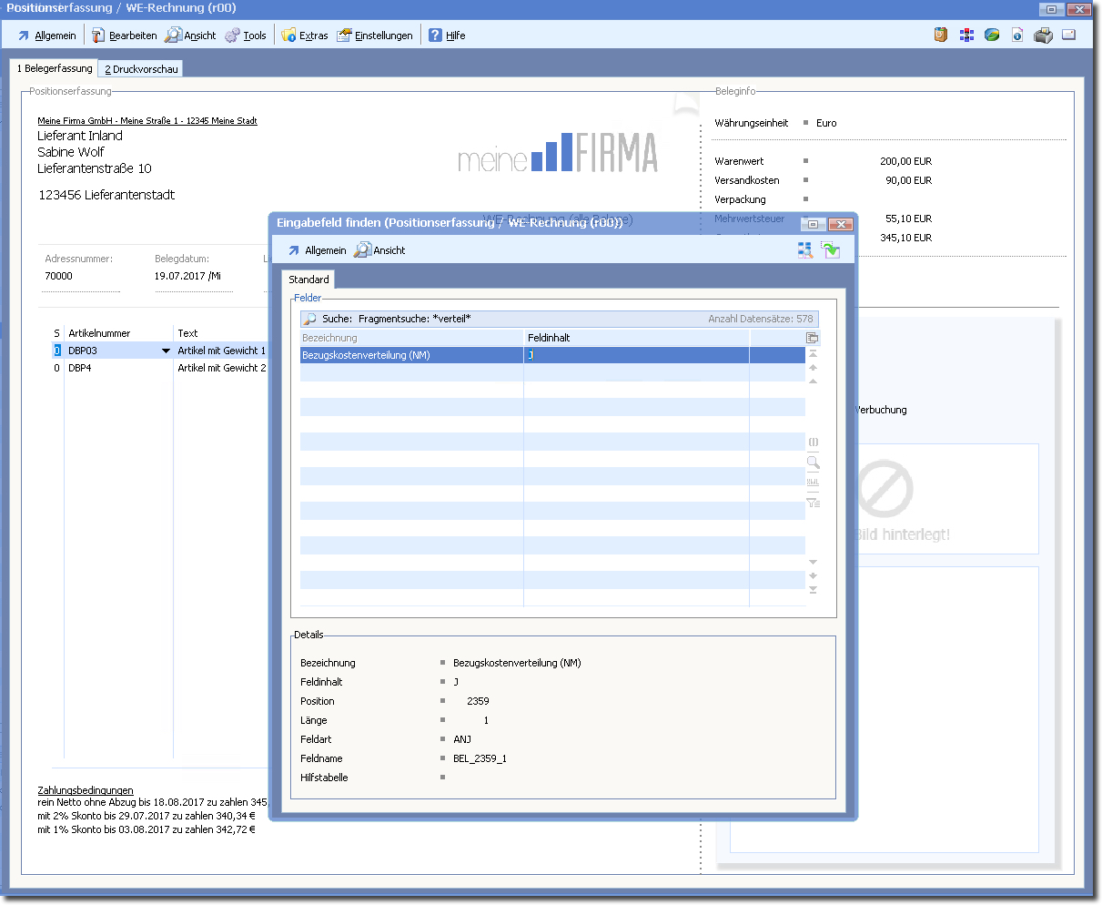Open the document info icon
1102x905 pixels.
click(1017, 36)
